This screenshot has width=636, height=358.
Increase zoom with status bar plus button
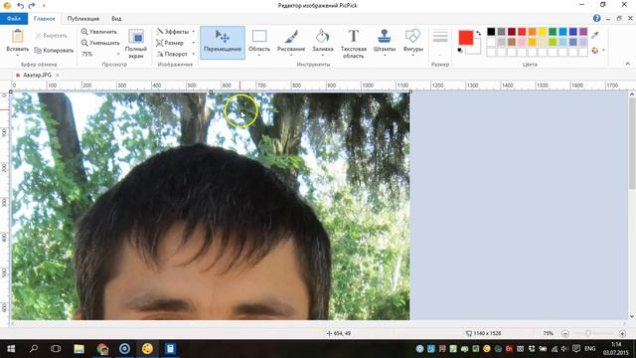click(x=622, y=333)
